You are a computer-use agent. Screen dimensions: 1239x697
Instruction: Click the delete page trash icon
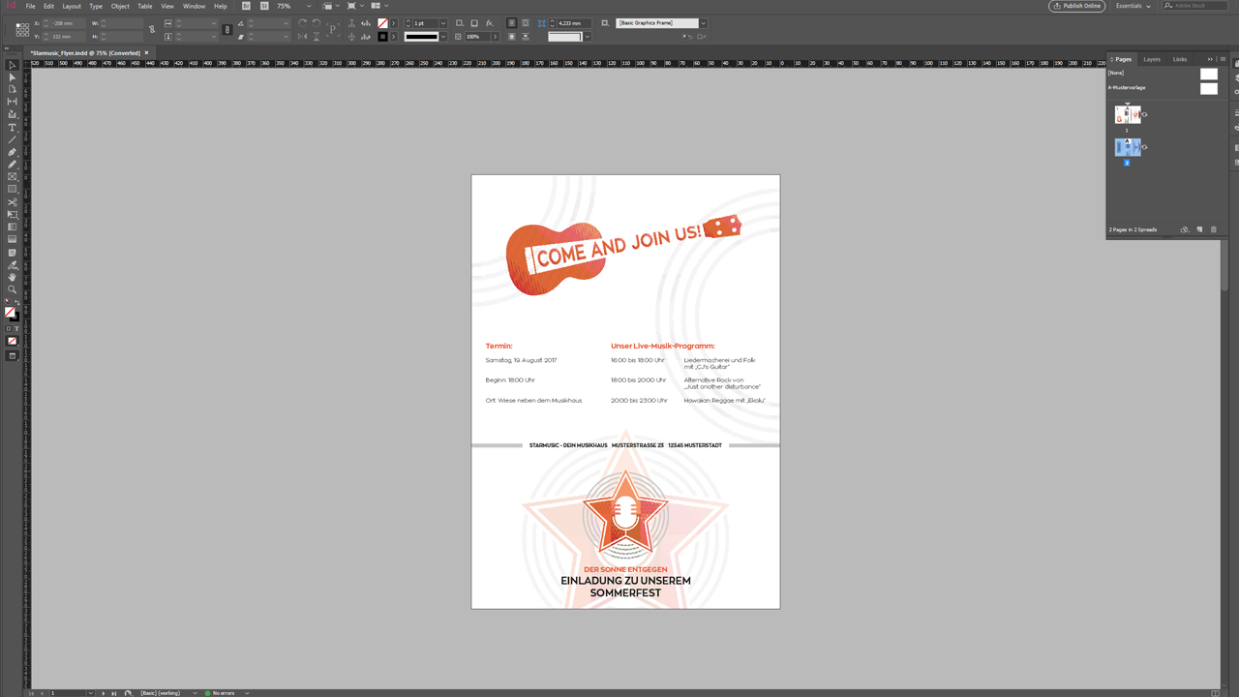pyautogui.click(x=1214, y=229)
